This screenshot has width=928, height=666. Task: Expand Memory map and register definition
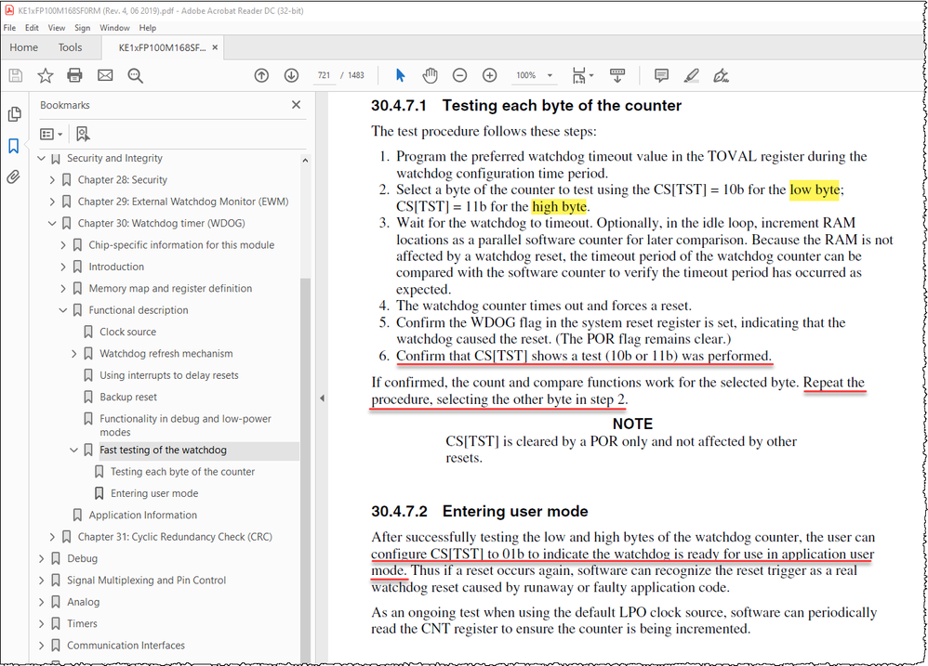click(63, 289)
